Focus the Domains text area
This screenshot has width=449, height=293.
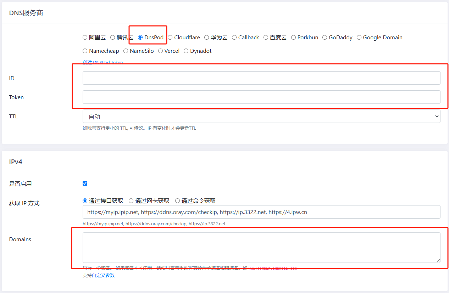(261, 248)
